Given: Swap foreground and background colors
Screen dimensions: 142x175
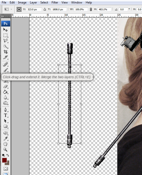Looking at the screenshot, I should click(x=8, y=155).
